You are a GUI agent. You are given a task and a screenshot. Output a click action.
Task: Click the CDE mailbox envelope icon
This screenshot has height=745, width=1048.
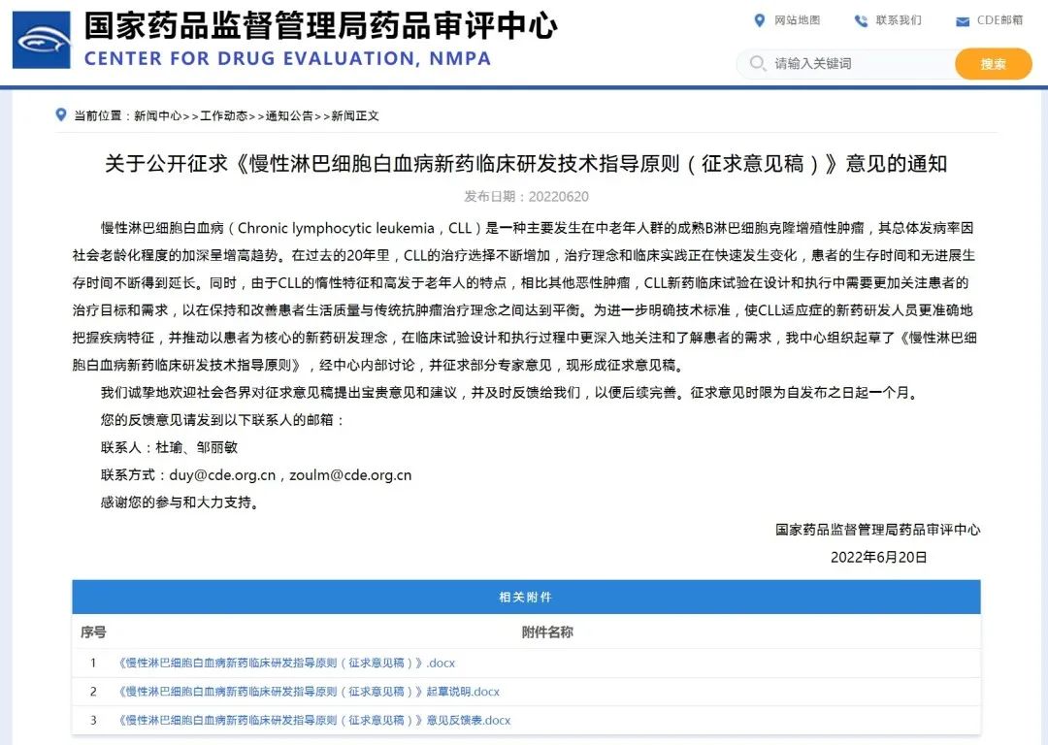point(963,21)
